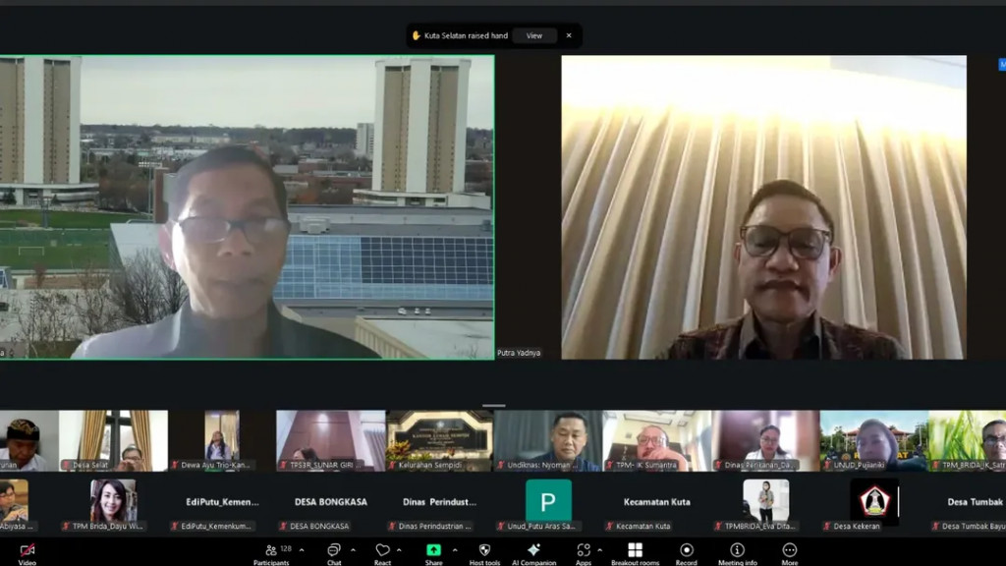Image resolution: width=1006 pixels, height=566 pixels.
Task: Toggle meeting recording with Record
Action: coord(686,550)
